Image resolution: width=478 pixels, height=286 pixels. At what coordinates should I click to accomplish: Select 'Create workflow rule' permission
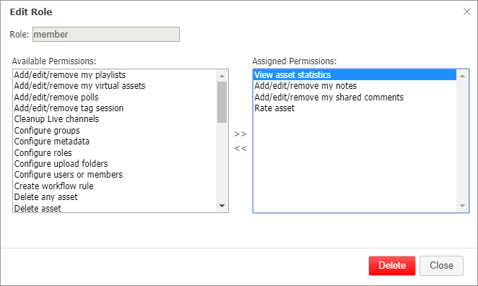tap(115, 186)
